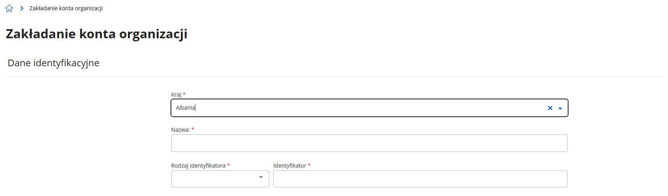The height and width of the screenshot is (196, 668).
Task: Clear the selected country Albania
Action: click(x=550, y=108)
